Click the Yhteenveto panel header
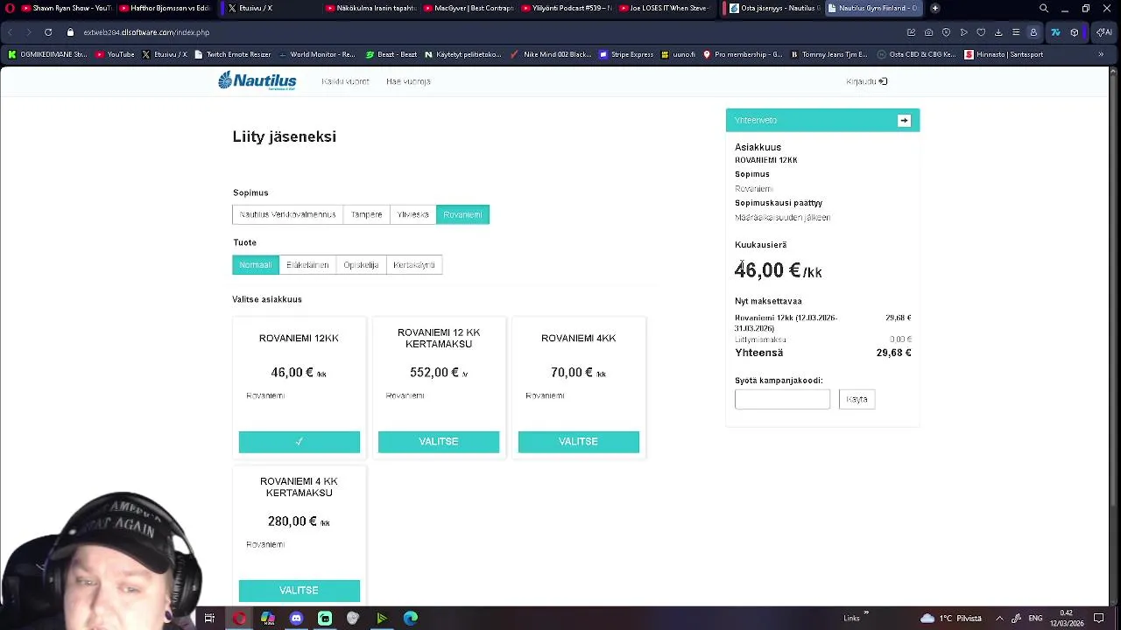 tap(822, 121)
